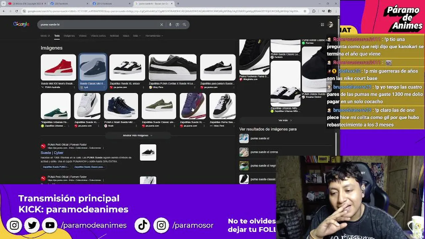Open PUMA x Noah Suede Mid thumbnail
The height and width of the screenshot is (239, 425).
pos(121,106)
